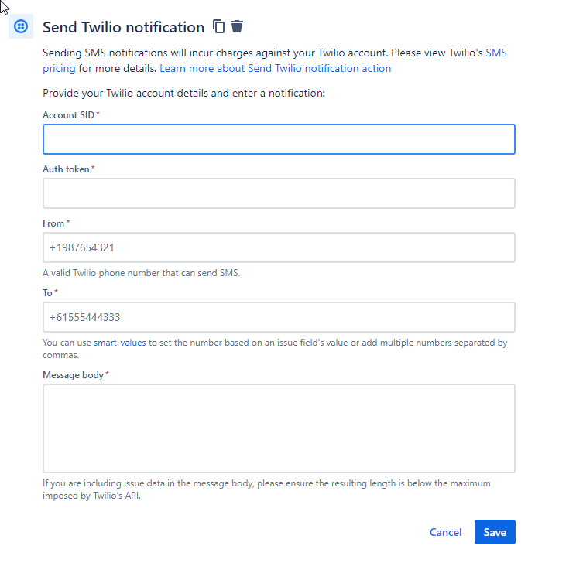Follow the smart-values link
This screenshot has width=576, height=563.
[x=120, y=343]
